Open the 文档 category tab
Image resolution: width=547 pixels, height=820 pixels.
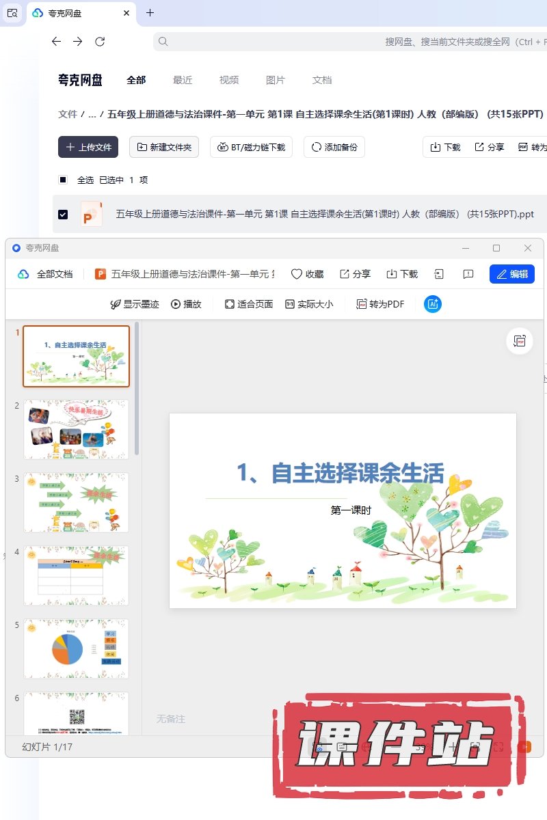click(x=322, y=80)
